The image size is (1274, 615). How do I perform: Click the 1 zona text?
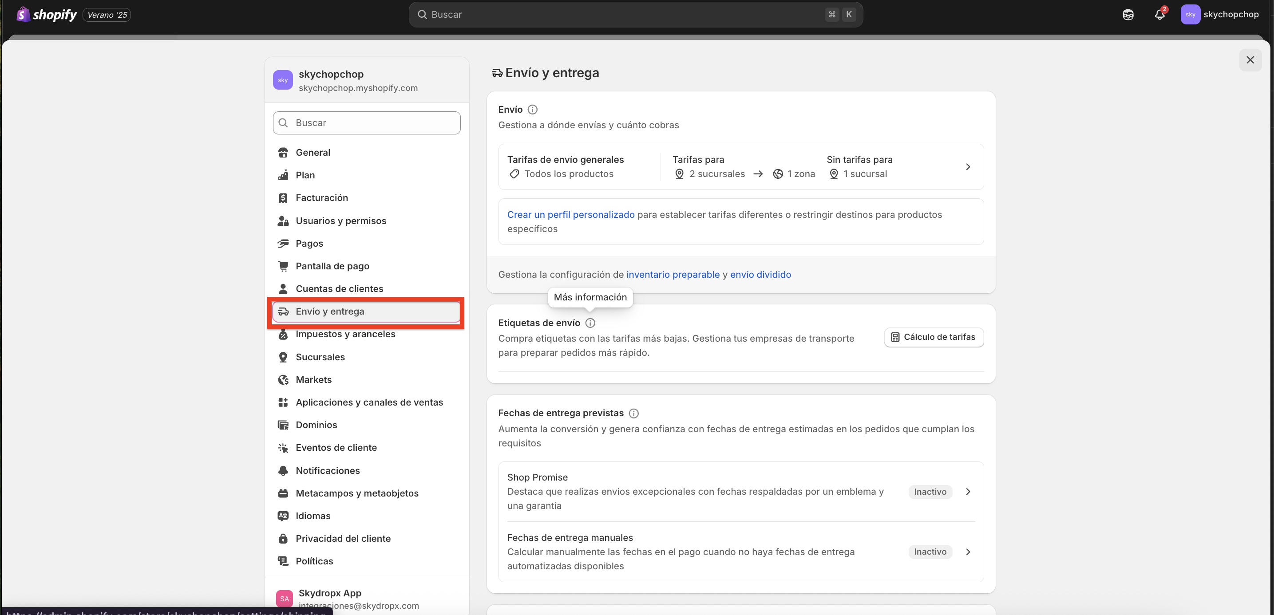(x=801, y=174)
